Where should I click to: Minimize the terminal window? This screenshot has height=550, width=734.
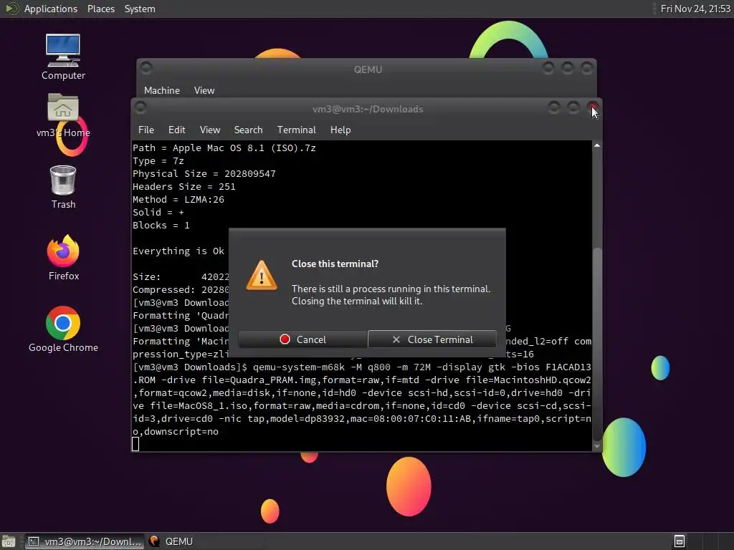554,108
